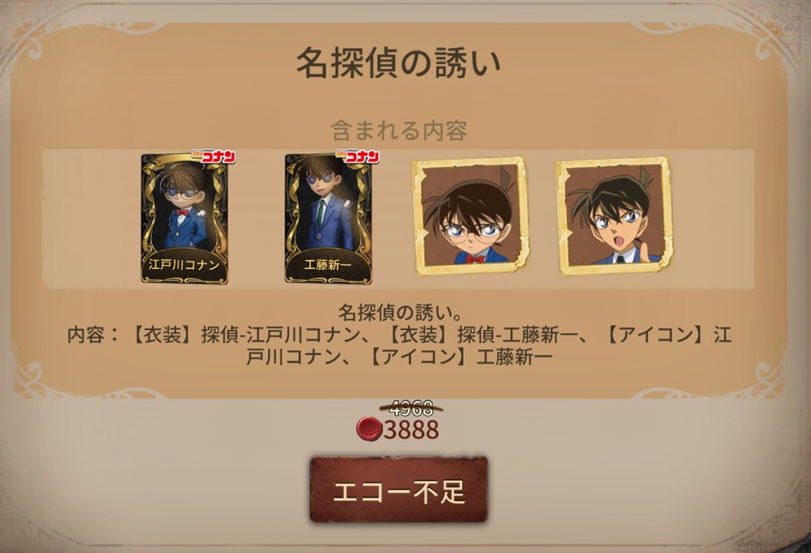Click the red wax-seal Echo currency icon
The height and width of the screenshot is (553, 811).
point(369,429)
